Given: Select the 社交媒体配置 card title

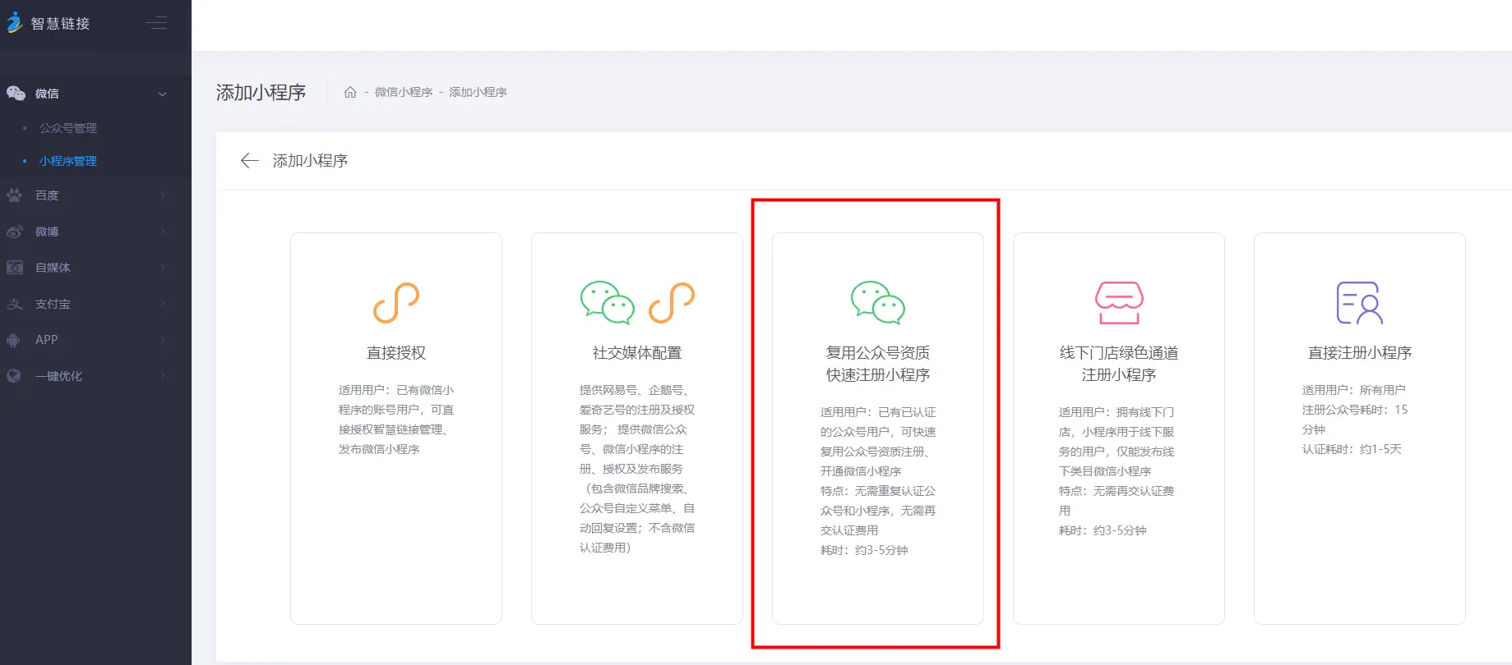Looking at the screenshot, I should tap(637, 353).
